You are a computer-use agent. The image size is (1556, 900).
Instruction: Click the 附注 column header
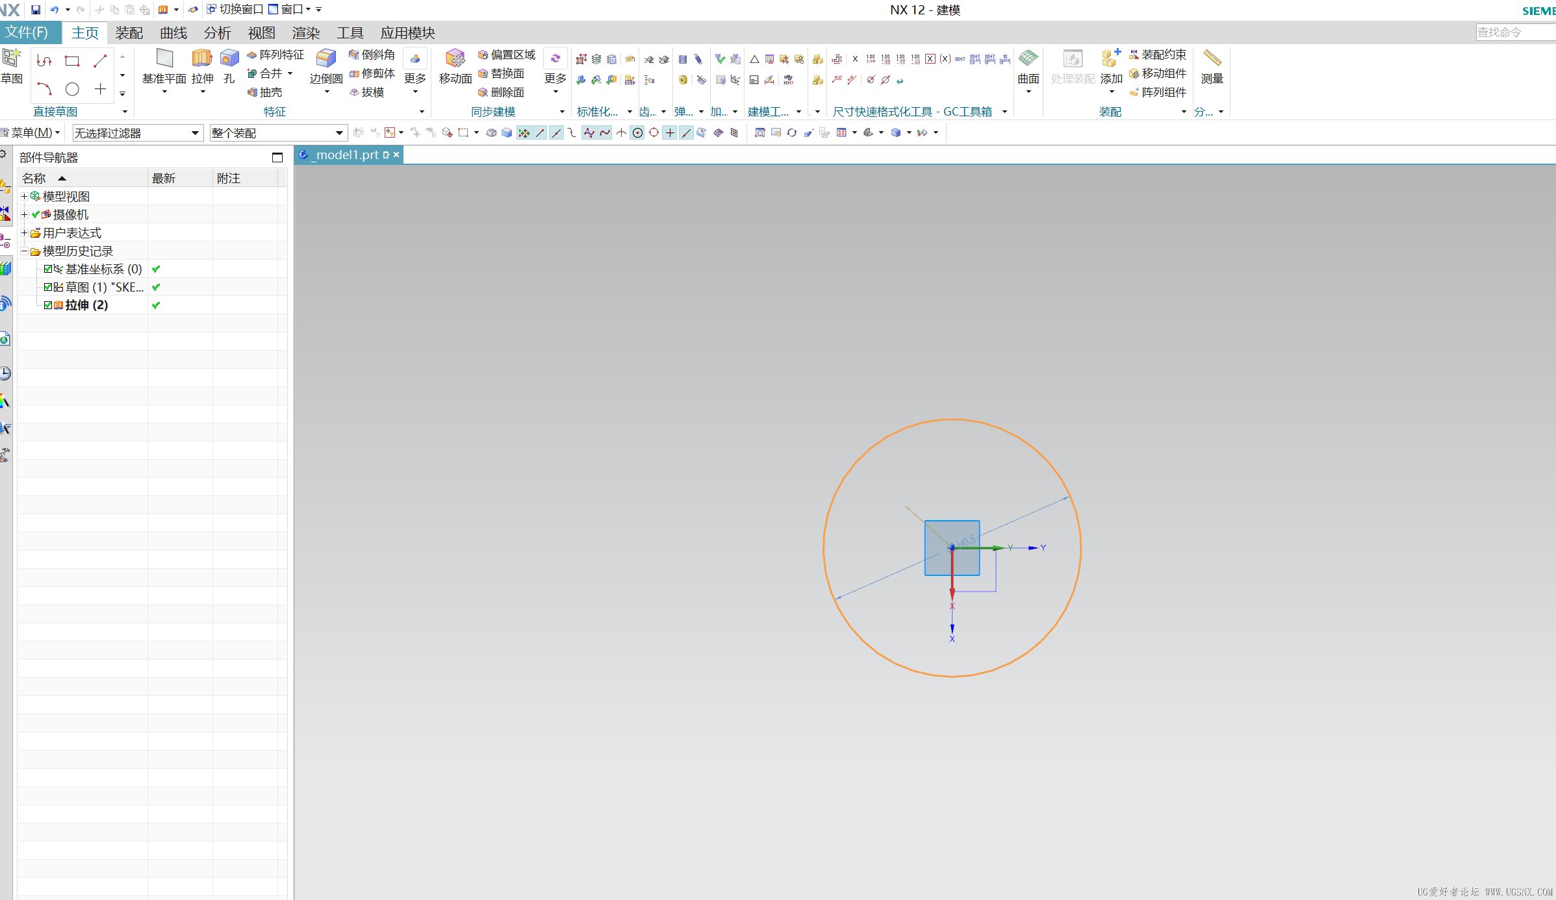click(x=245, y=178)
